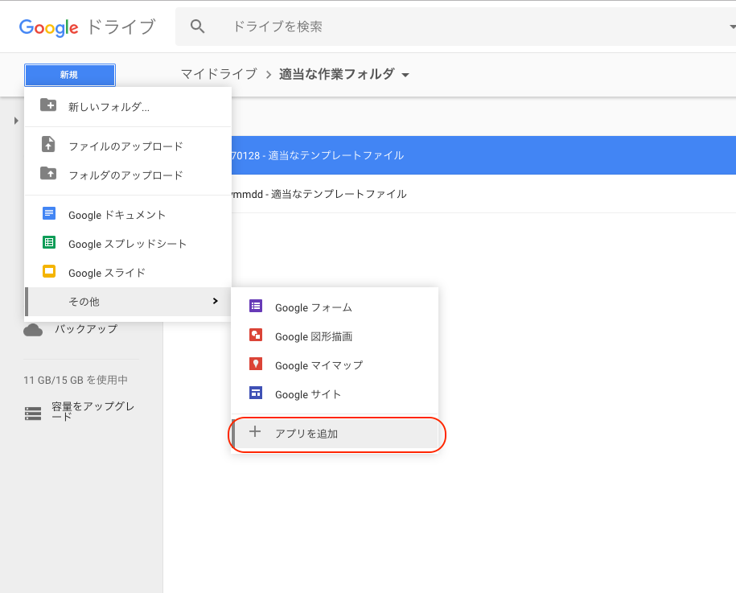Create a Google スライド

[128, 273]
